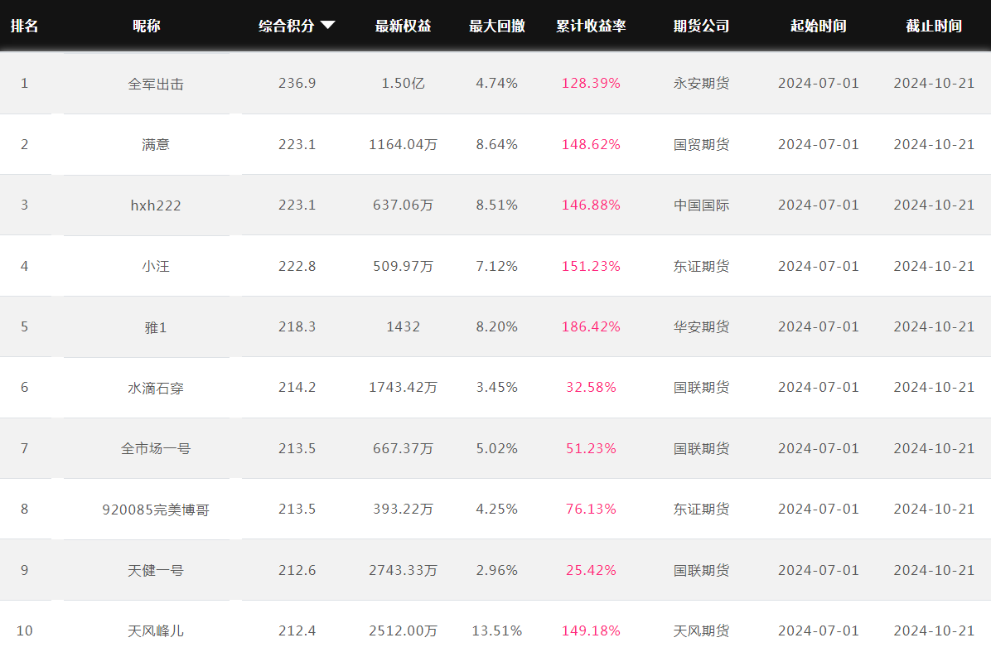The height and width of the screenshot is (657, 991).
Task: Select score value 218.3
Action: (x=297, y=326)
